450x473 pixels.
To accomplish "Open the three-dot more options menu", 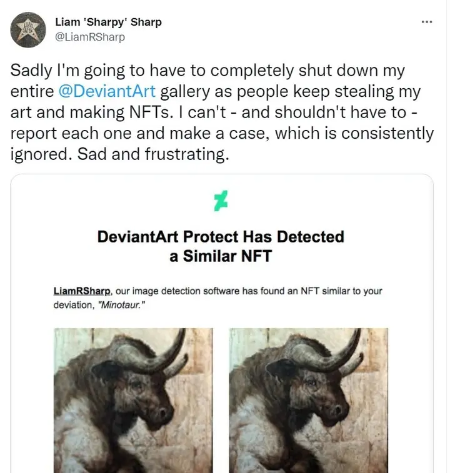I will click(x=427, y=22).
